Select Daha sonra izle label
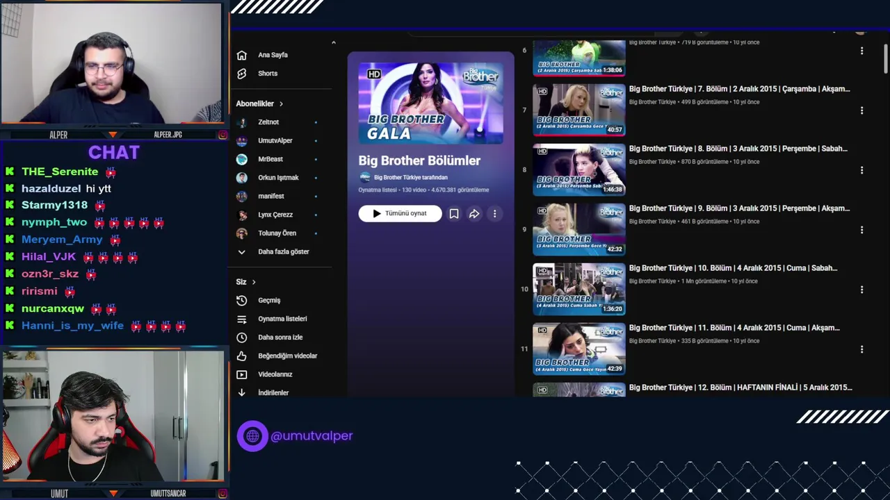 (x=280, y=337)
